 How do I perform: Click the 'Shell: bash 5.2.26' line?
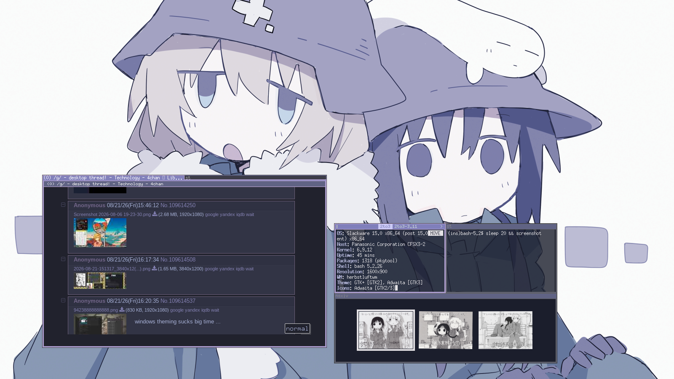click(x=360, y=266)
